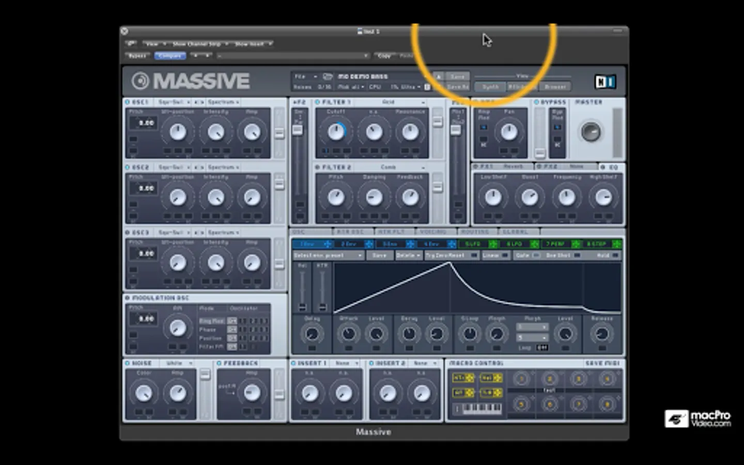744x465 pixels.
Task: Grab the 7 PERF green modulation cross handle
Action: pos(576,244)
